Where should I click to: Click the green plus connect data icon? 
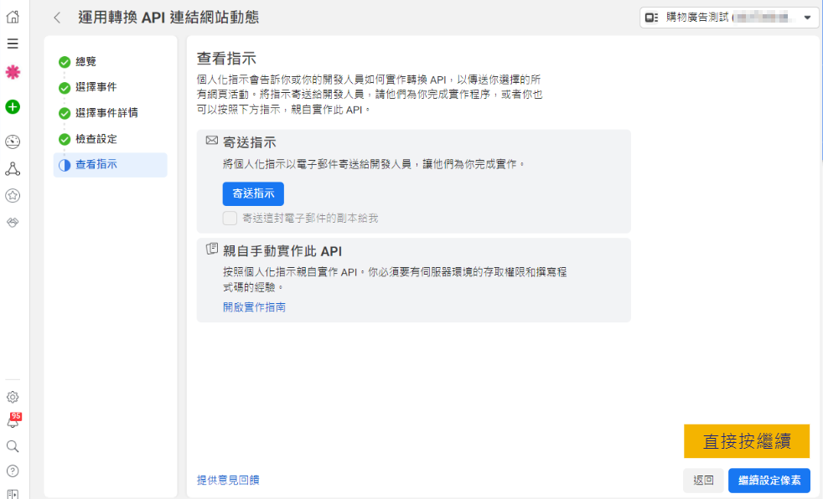(13, 106)
